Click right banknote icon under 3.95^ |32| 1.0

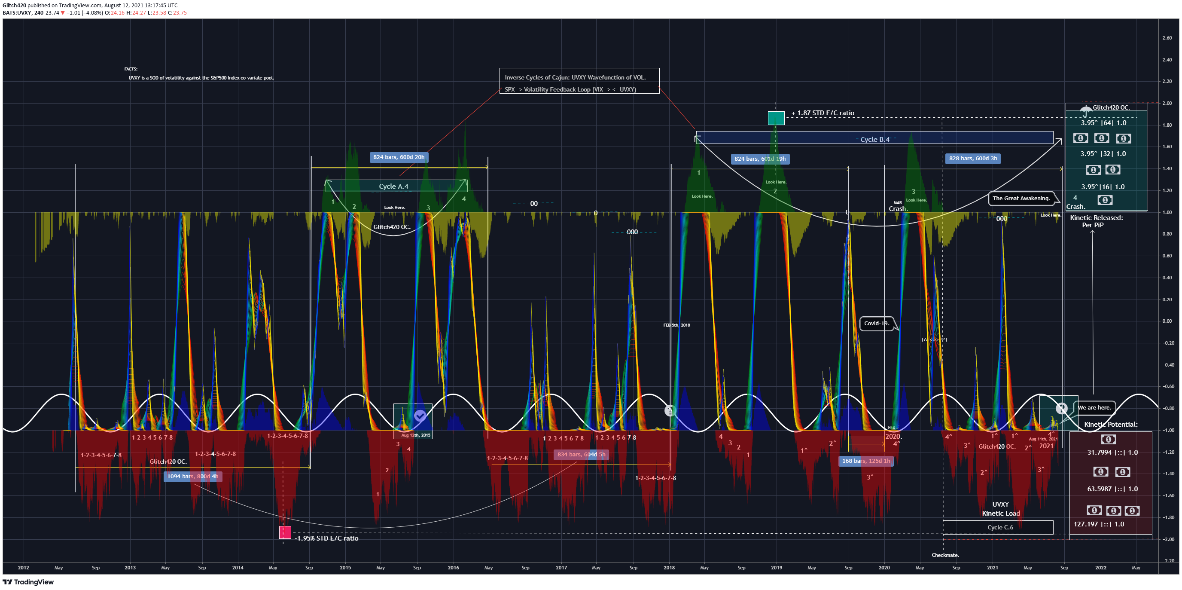pyautogui.click(x=1113, y=170)
